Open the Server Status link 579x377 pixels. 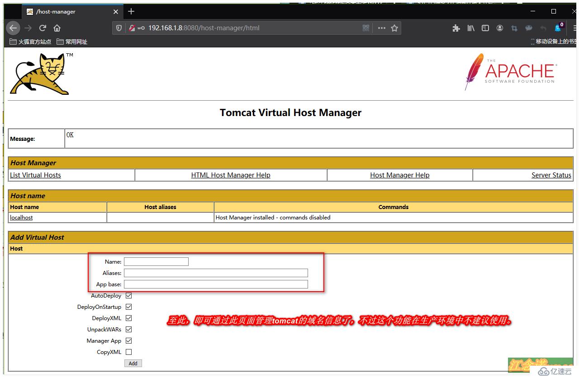pyautogui.click(x=551, y=175)
